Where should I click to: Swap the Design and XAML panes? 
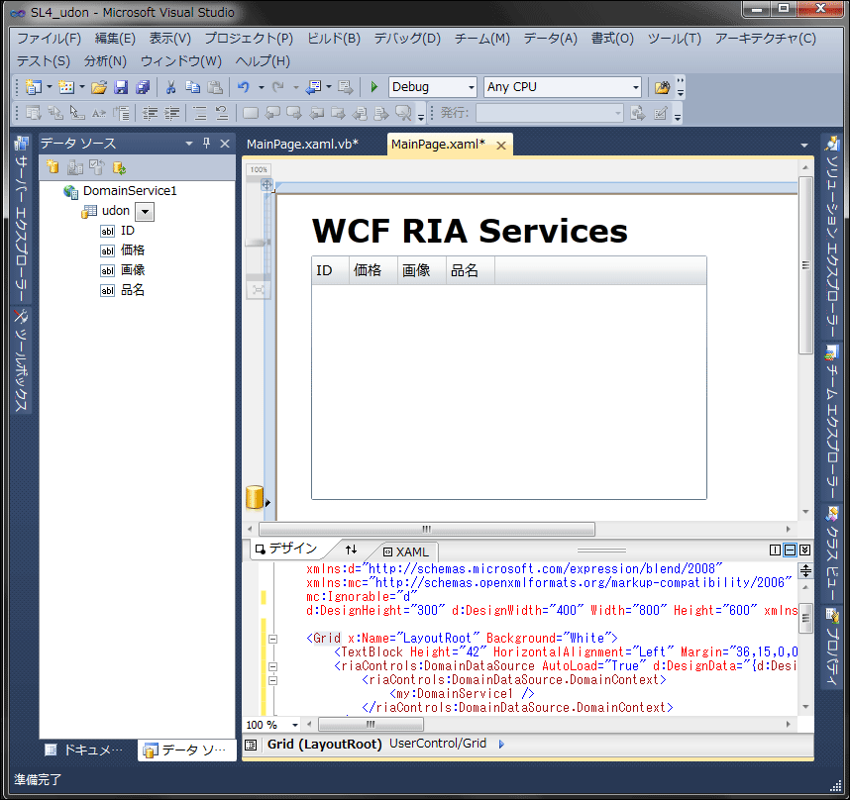pyautogui.click(x=352, y=550)
